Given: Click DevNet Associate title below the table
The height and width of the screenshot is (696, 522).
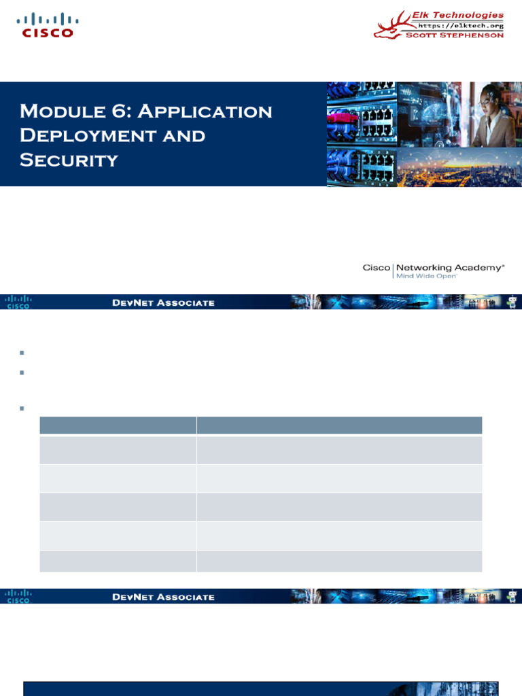Looking at the screenshot, I should 163,597.
